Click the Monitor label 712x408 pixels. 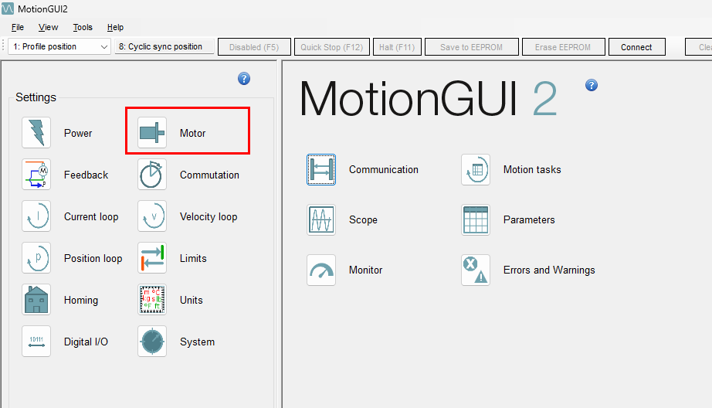pyautogui.click(x=365, y=270)
